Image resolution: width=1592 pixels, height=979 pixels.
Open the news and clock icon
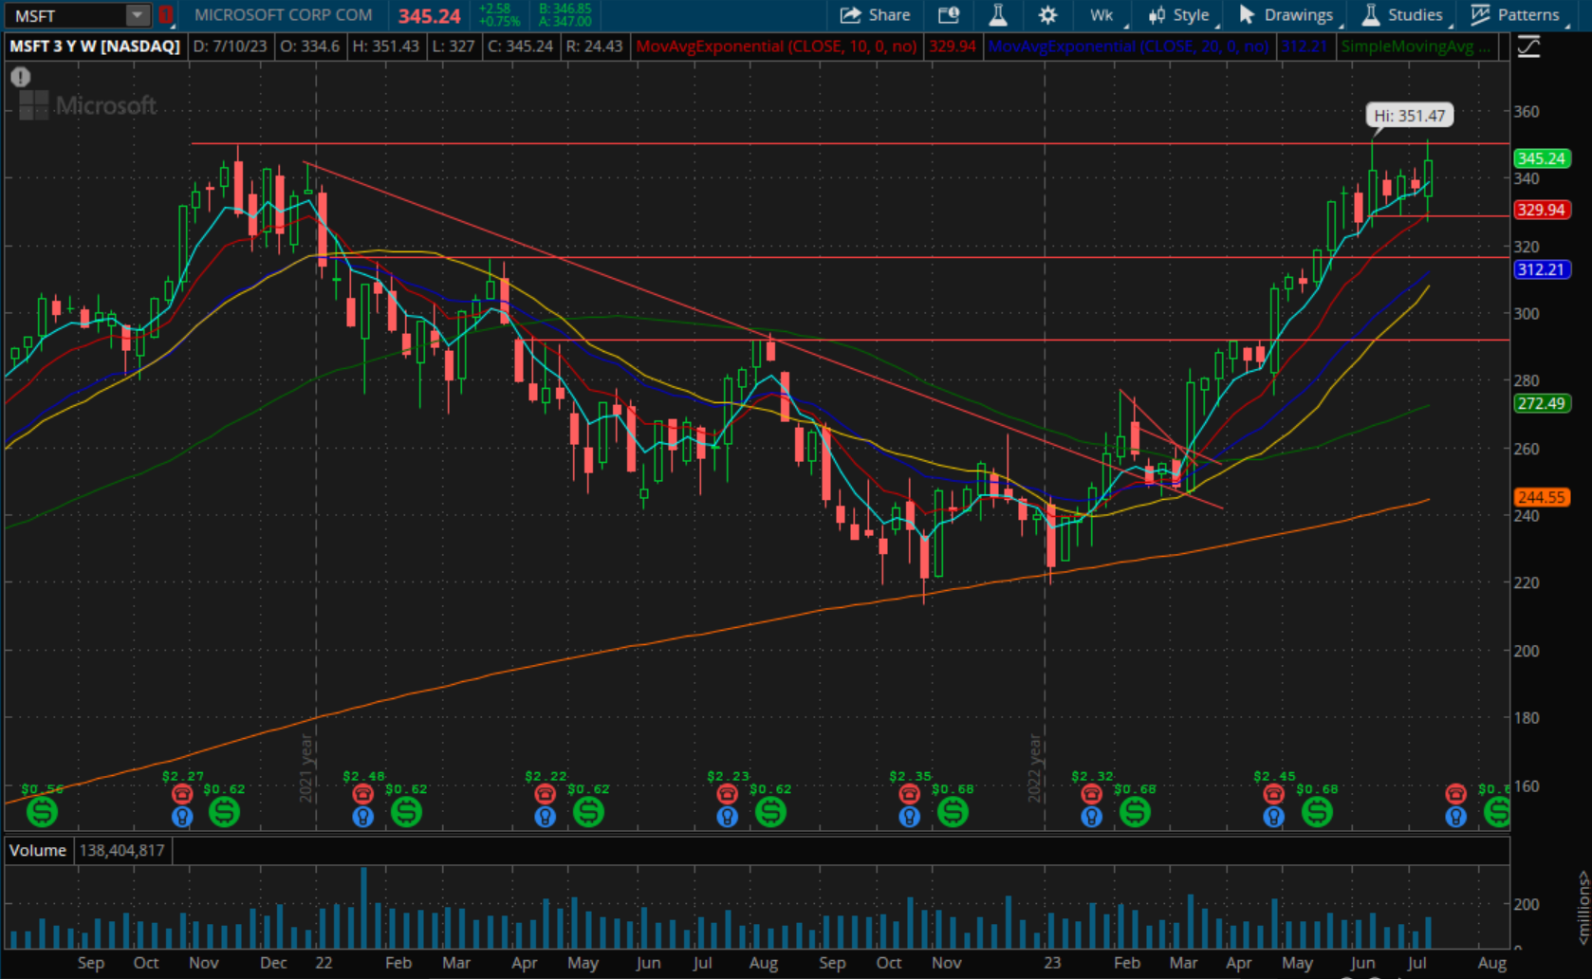point(949,15)
